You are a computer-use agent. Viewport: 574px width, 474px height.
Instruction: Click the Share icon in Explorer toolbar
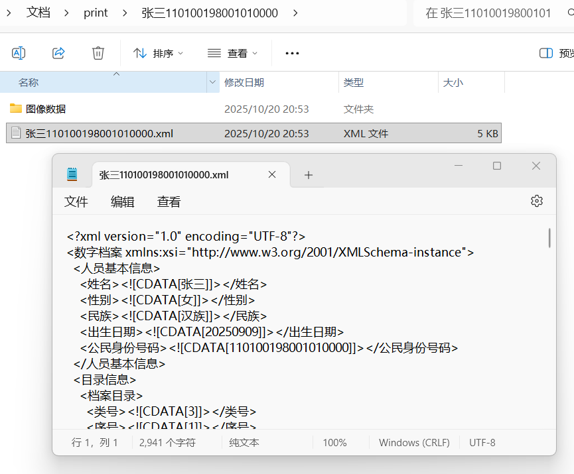(x=58, y=53)
